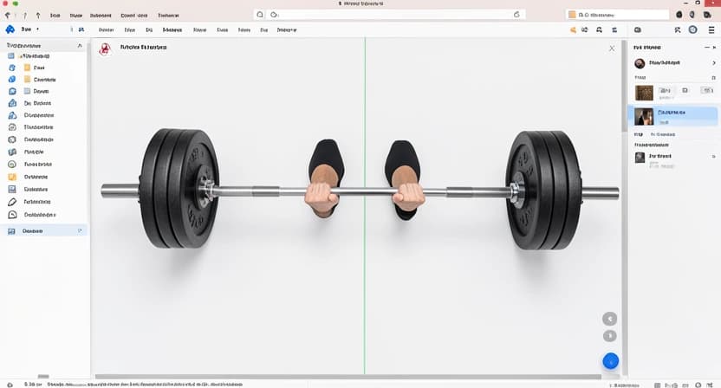Click inside the wide central address field
721x388 pixels.
pos(395,15)
